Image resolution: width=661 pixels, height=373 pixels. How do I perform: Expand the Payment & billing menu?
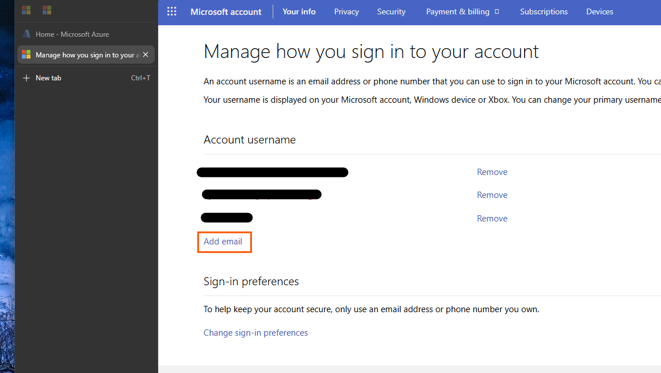[x=463, y=12]
